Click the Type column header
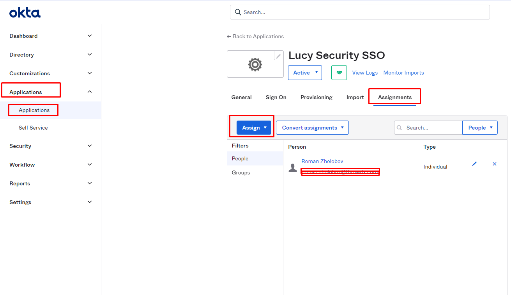The height and width of the screenshot is (295, 511). coord(430,147)
